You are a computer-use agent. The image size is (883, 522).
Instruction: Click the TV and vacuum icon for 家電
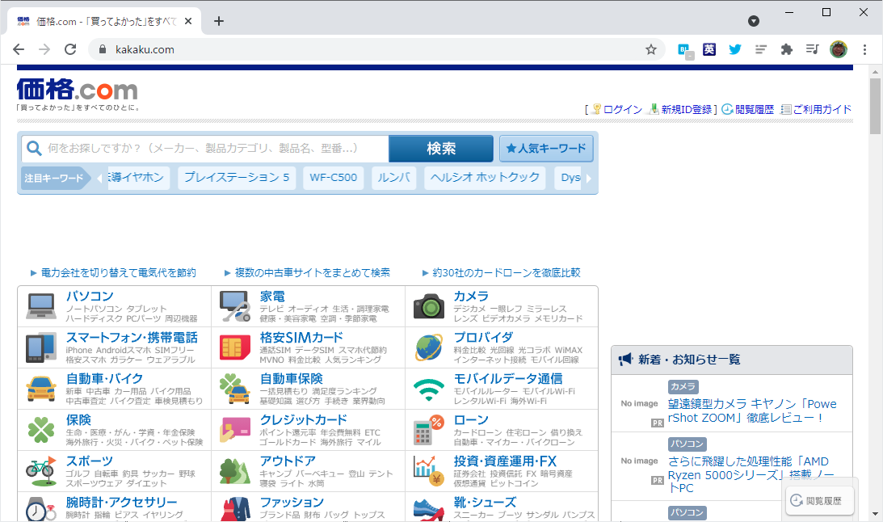[x=235, y=306]
